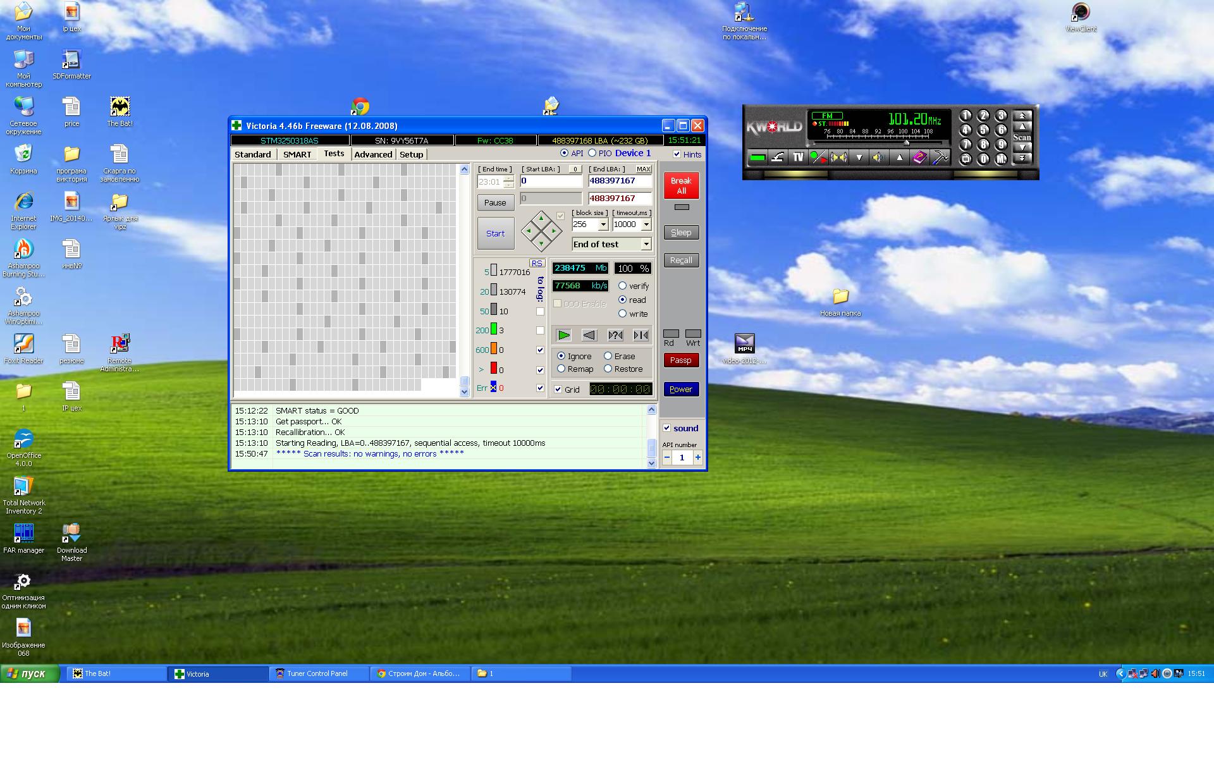Click the green play scan arrow in Victoria
Viewport: 1214px width, 774px height.
tap(563, 335)
